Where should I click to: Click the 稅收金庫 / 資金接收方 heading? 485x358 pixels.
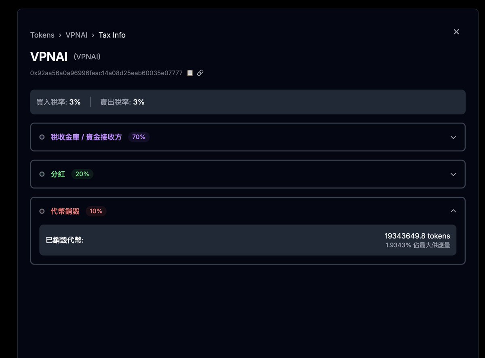pyautogui.click(x=86, y=137)
